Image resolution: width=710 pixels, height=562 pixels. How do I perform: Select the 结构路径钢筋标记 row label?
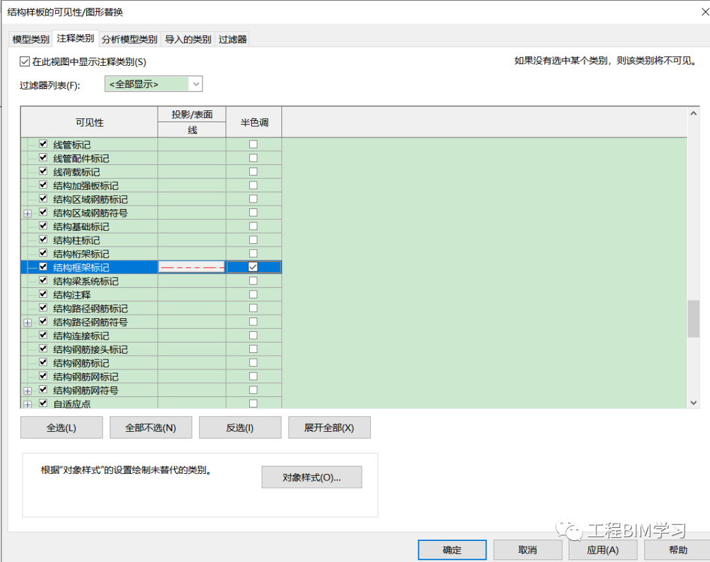pos(90,309)
